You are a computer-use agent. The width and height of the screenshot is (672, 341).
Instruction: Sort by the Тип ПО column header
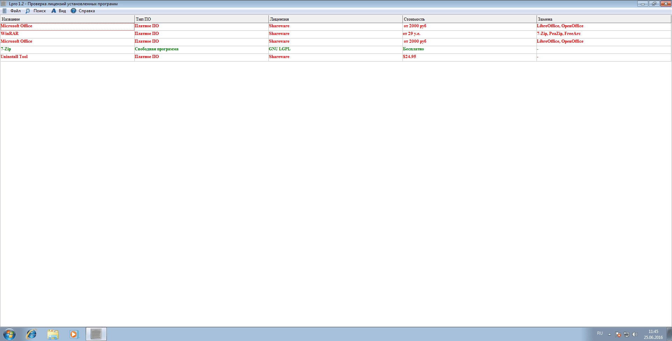point(201,19)
